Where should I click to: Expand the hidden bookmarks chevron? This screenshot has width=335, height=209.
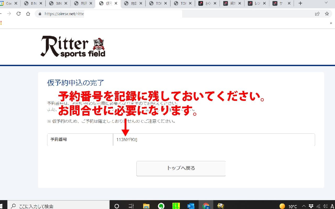331,23
